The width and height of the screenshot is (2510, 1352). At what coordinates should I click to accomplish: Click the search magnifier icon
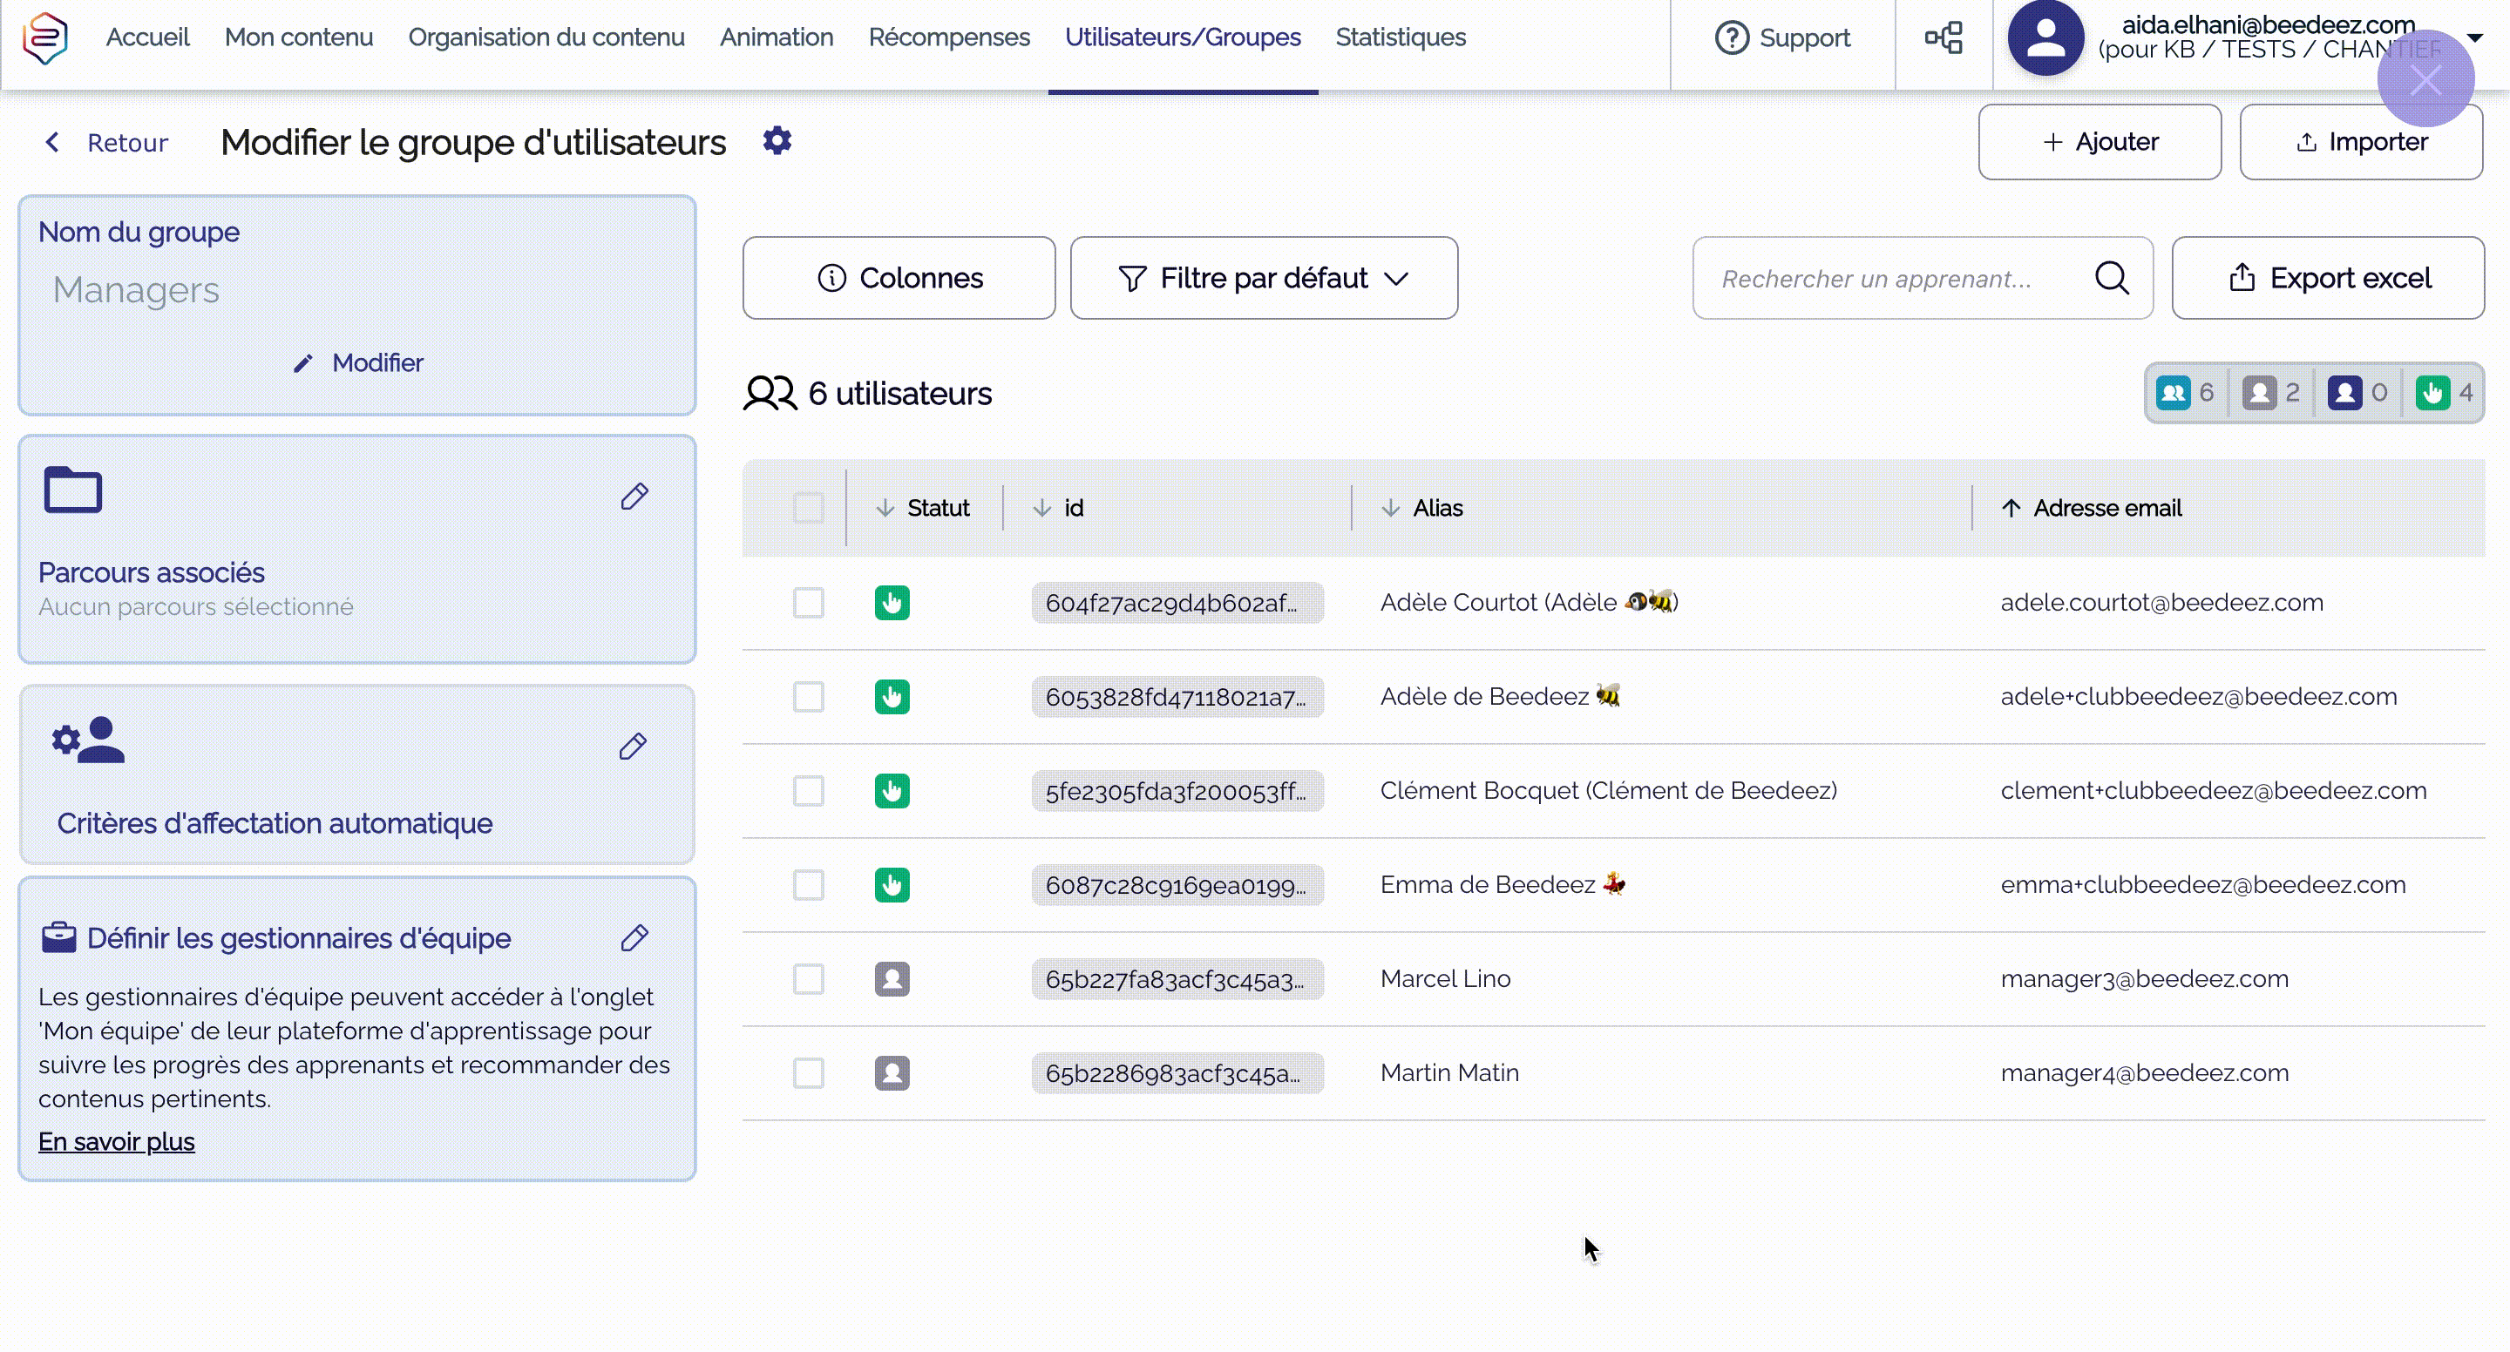pos(2112,279)
